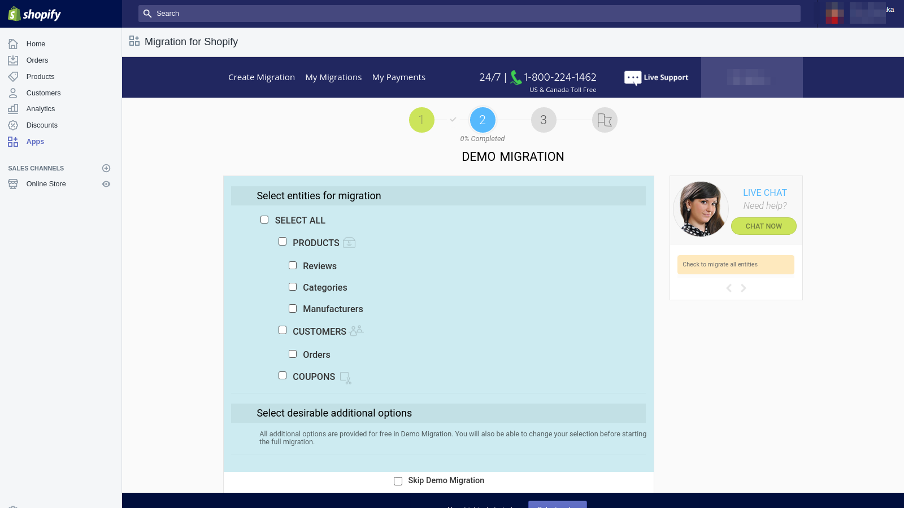Screen dimensions: 904x508
Task: Click the Customers person icon
Action: coord(13,93)
